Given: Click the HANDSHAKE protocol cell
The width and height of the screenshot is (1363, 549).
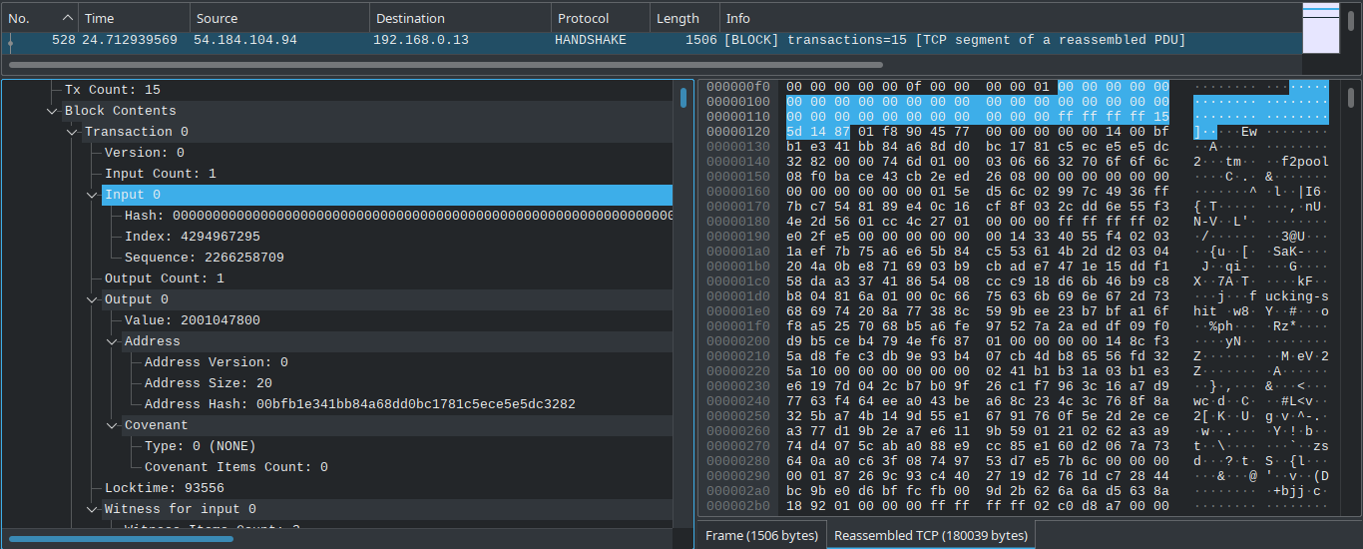Looking at the screenshot, I should point(591,40).
